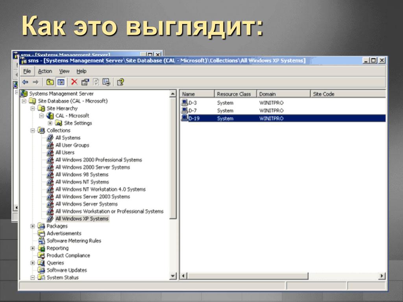Click the Export List toolbar icon
Image resolution: width=403 pixels, height=302 pixels.
pos(106,82)
